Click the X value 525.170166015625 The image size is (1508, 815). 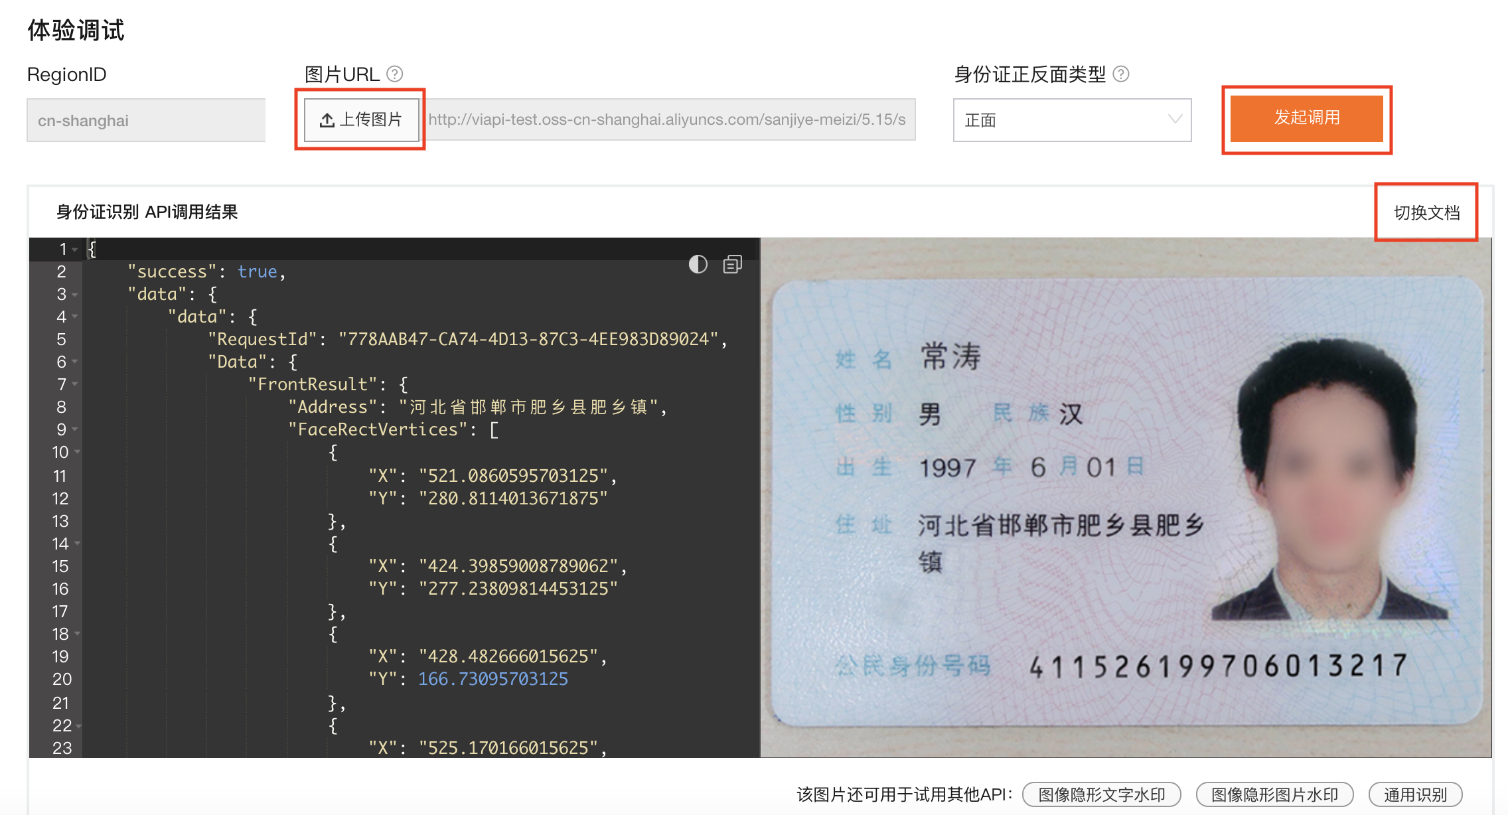tap(508, 748)
